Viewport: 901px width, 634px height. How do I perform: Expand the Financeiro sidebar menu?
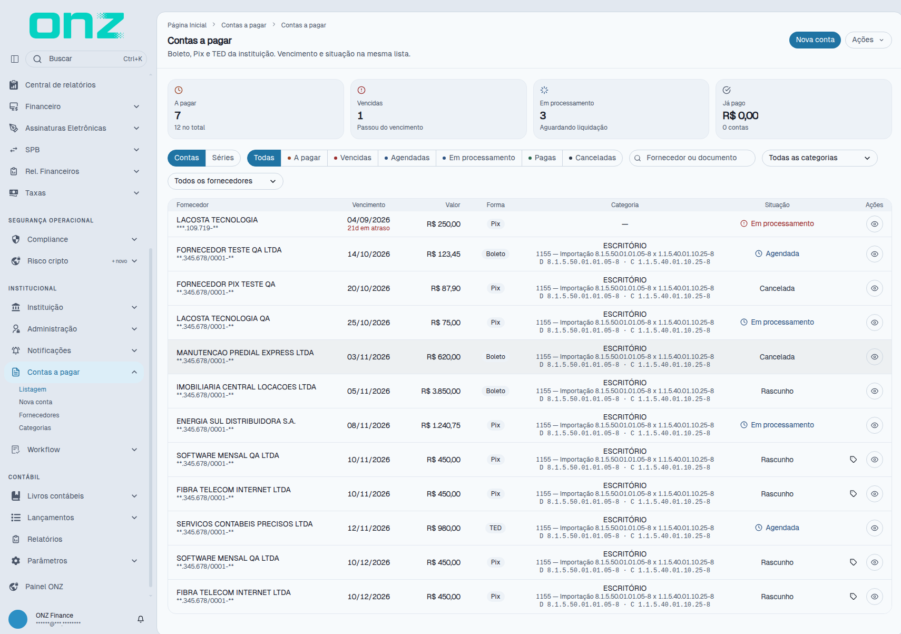click(74, 106)
